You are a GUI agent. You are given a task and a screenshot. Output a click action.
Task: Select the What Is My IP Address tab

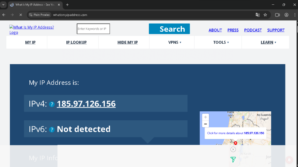pos(35,5)
